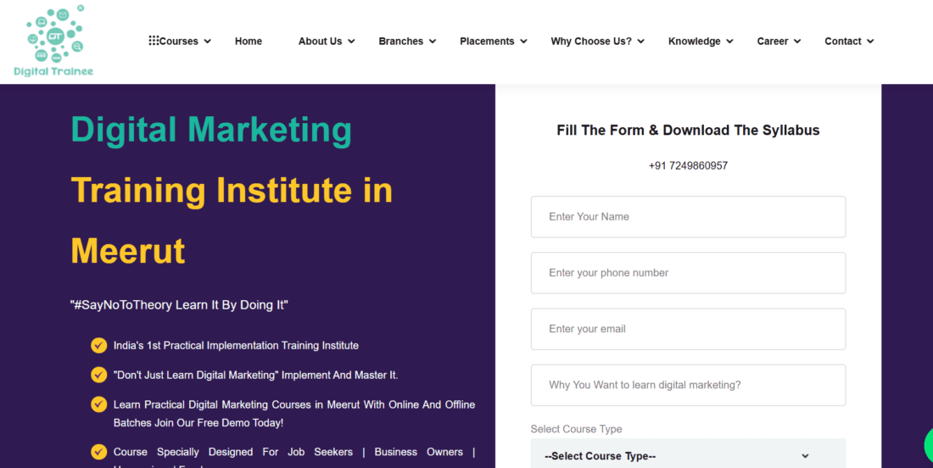The width and height of the screenshot is (933, 468).
Task: Click checkmark beside Learn Practical Digital Marketing
Action: point(98,404)
